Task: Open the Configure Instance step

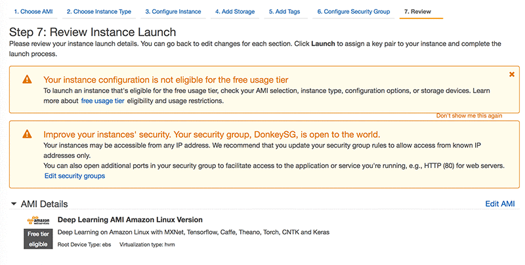Action: (172, 12)
